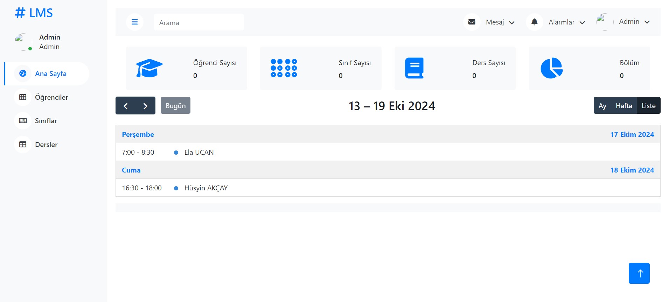Click the graduation cap student icon
Viewport: 669px width, 302px height.
point(149,68)
